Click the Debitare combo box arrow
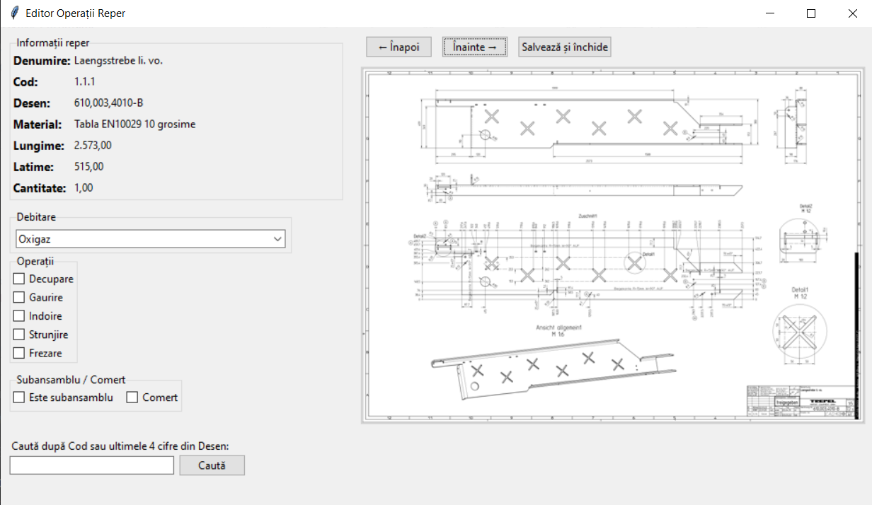Viewport: 872px width, 505px height. click(x=277, y=239)
